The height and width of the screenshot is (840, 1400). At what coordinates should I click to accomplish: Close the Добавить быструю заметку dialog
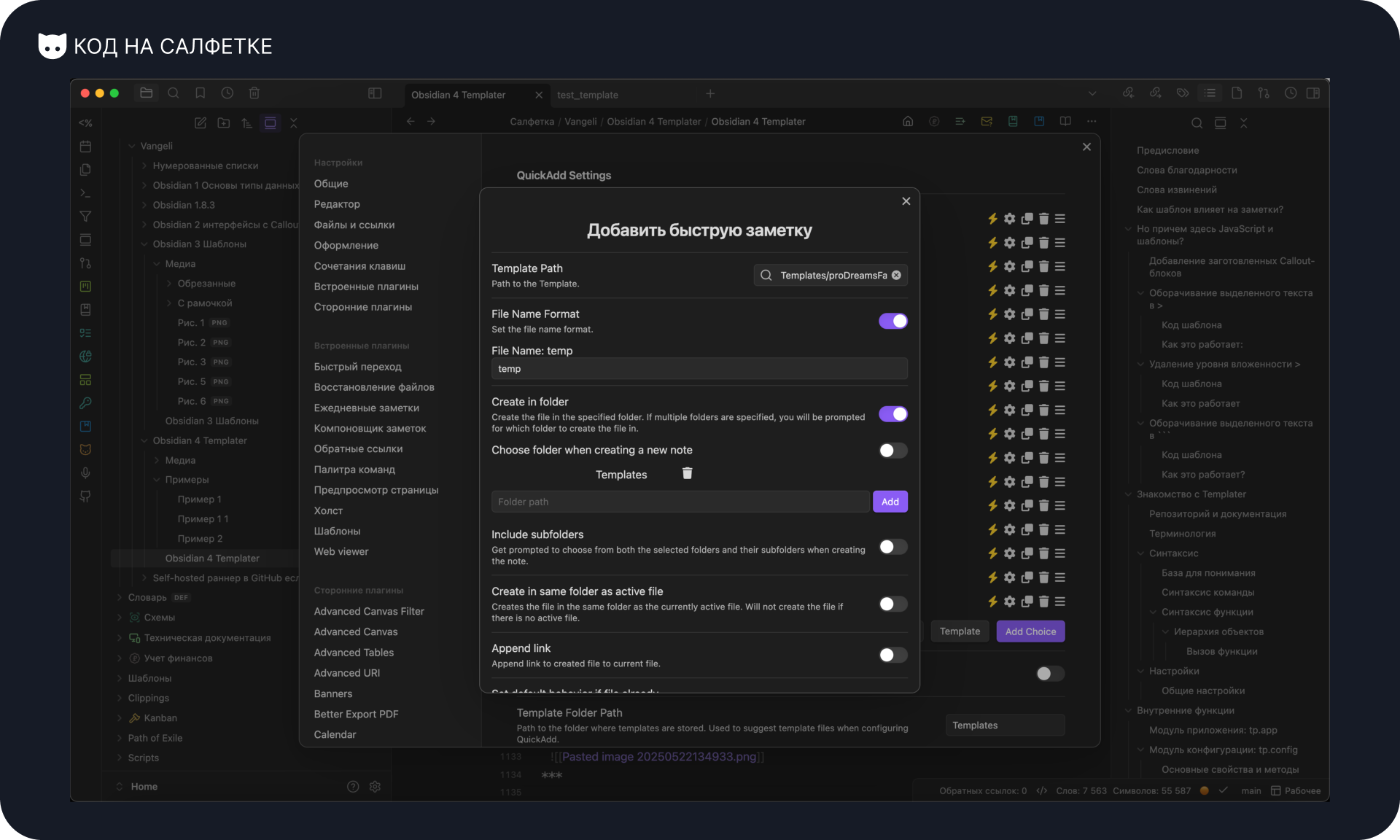[906, 201]
